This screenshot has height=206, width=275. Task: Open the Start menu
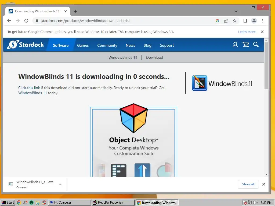(x=8, y=203)
